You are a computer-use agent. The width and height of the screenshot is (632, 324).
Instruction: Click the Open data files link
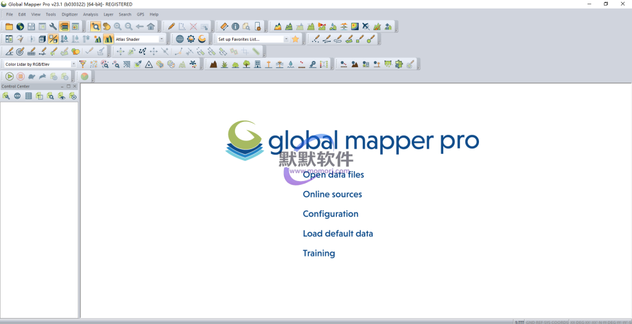click(333, 175)
